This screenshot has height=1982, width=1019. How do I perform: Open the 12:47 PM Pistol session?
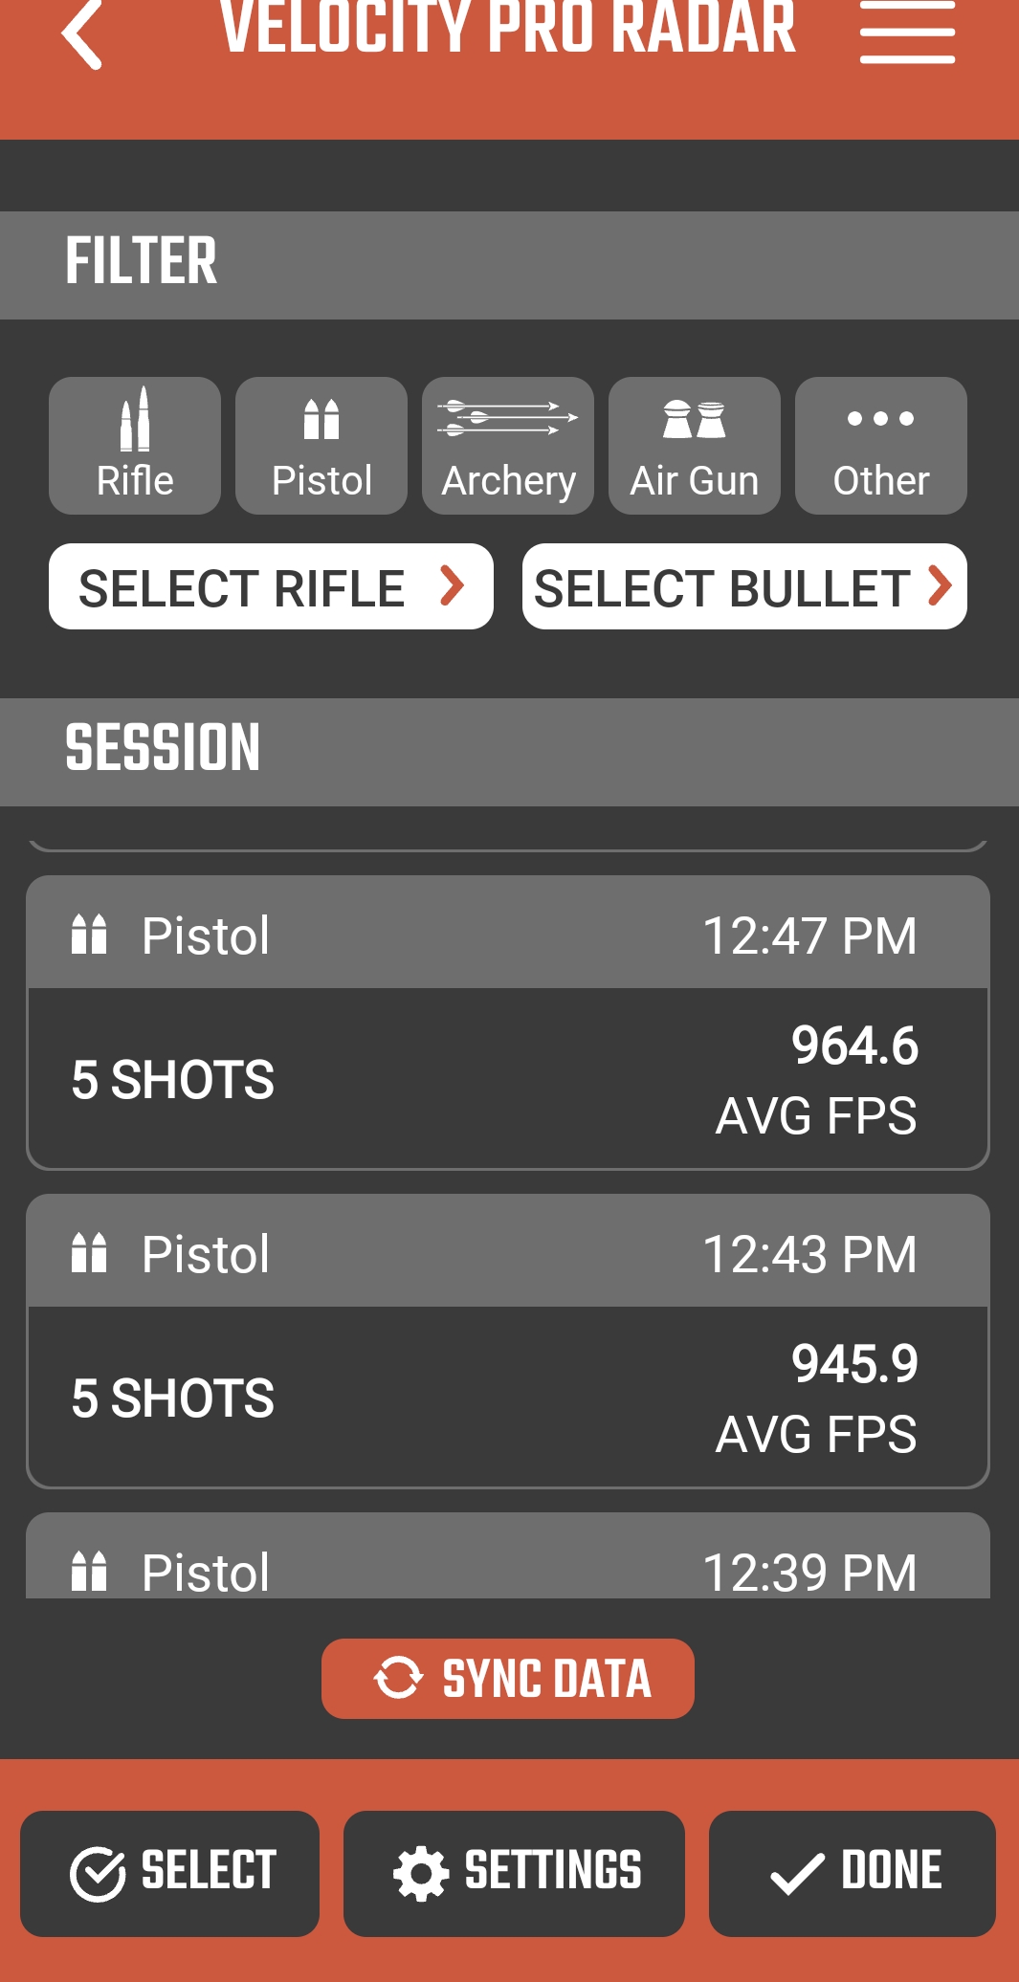coord(508,1023)
